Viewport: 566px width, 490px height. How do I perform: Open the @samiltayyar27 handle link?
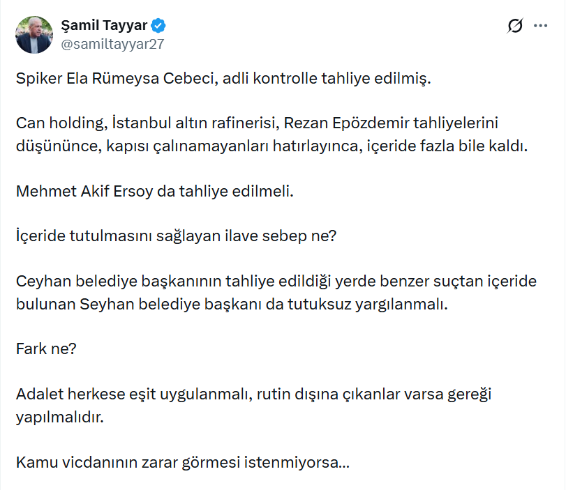click(111, 42)
